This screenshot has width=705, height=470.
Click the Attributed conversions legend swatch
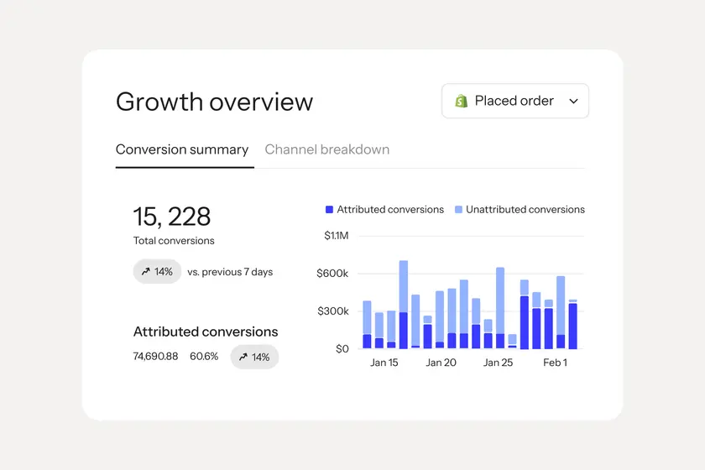point(329,210)
